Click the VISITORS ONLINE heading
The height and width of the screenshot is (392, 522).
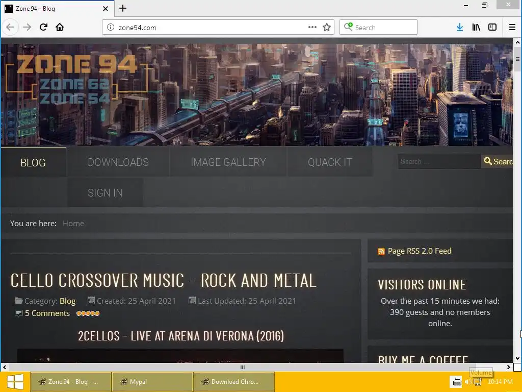(422, 285)
